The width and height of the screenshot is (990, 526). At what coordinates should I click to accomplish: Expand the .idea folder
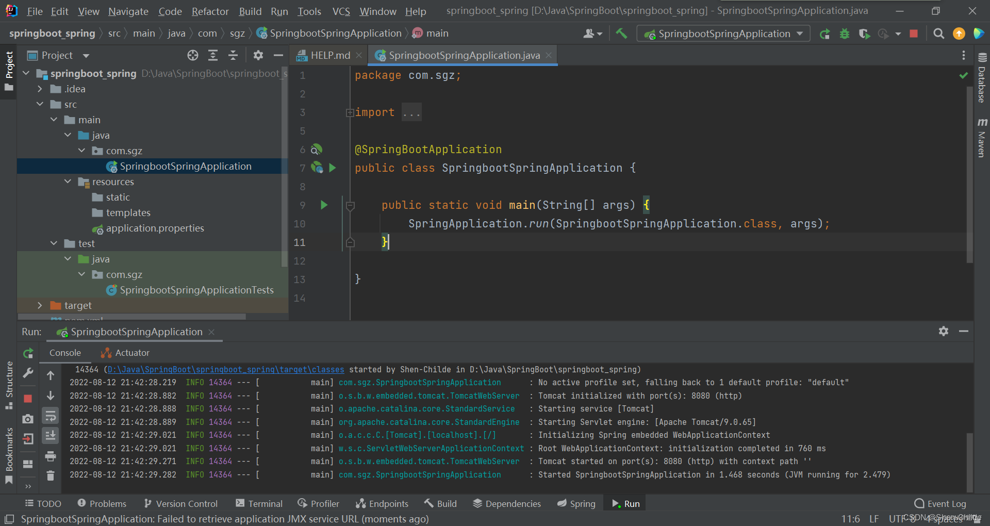coord(40,89)
